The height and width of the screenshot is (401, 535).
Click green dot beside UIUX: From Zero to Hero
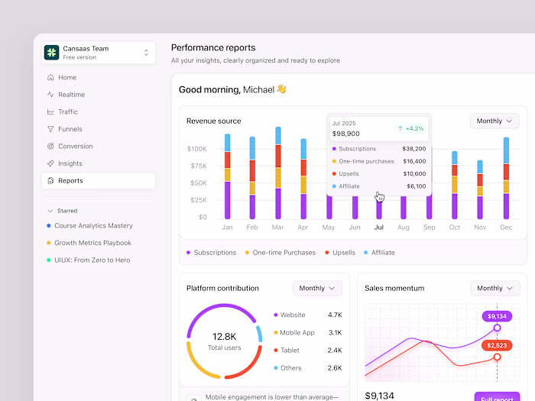coord(48,260)
